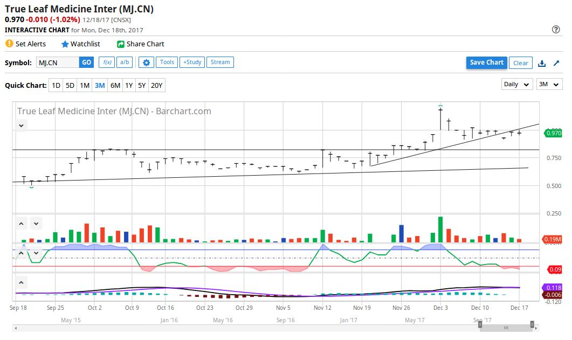
Task: Open f(x) expression tool
Action: (x=107, y=63)
